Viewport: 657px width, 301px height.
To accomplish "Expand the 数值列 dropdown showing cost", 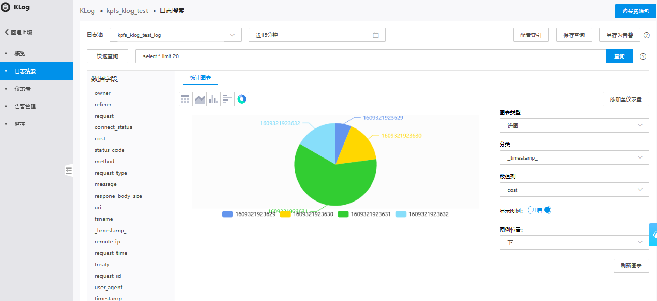I will (x=574, y=190).
